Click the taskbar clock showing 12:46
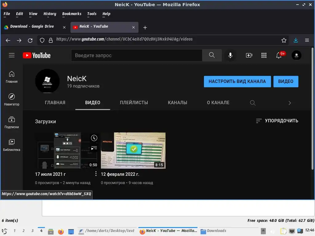The height and width of the screenshot is (236, 315). pos(309,230)
